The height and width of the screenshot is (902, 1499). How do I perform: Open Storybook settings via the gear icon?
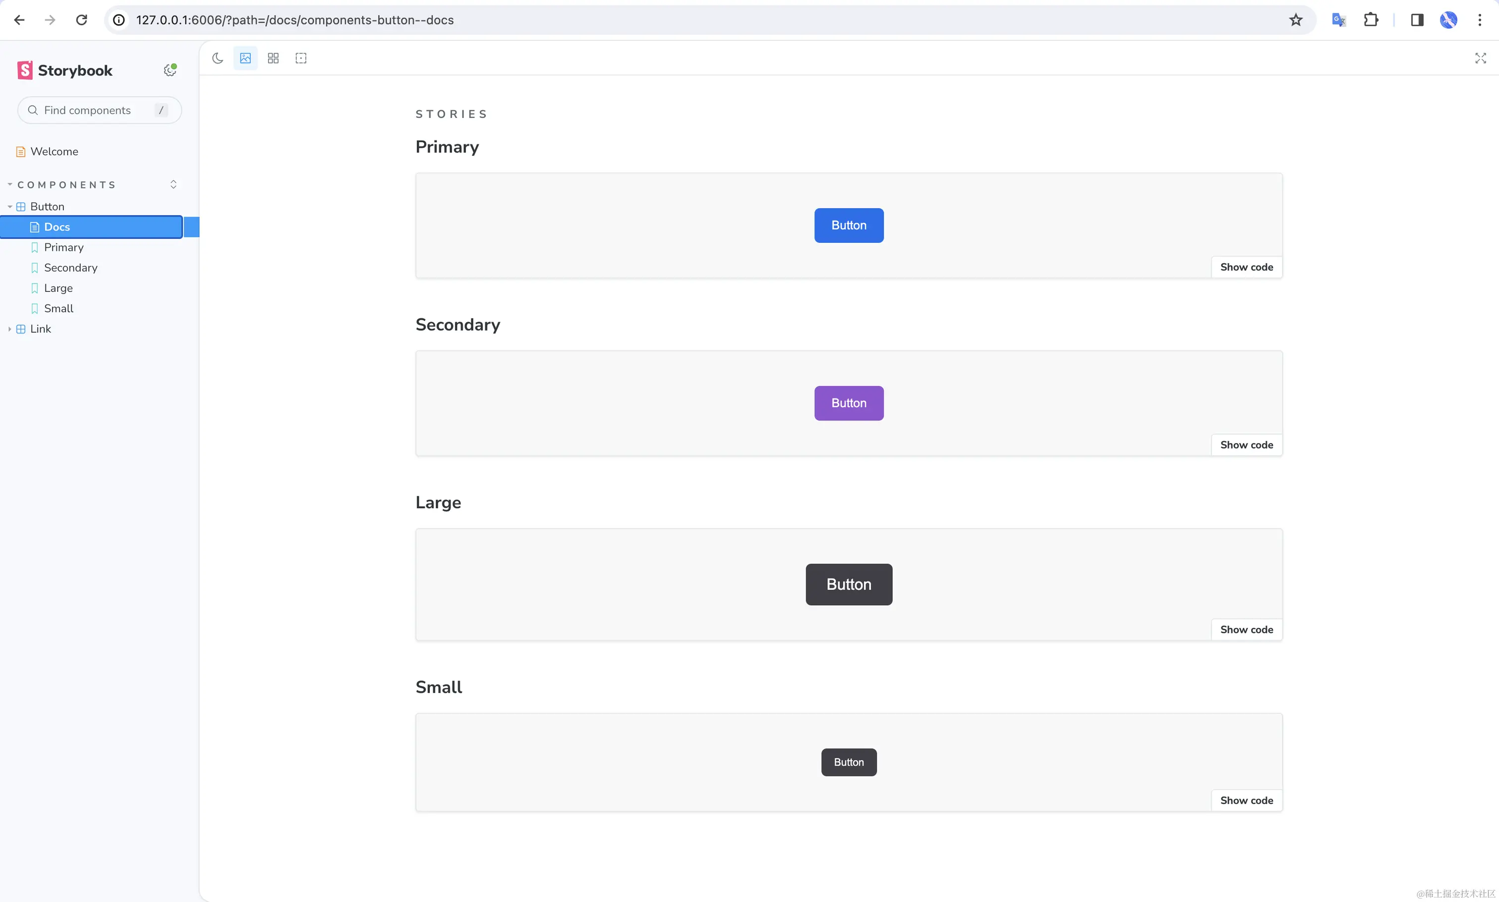click(170, 69)
